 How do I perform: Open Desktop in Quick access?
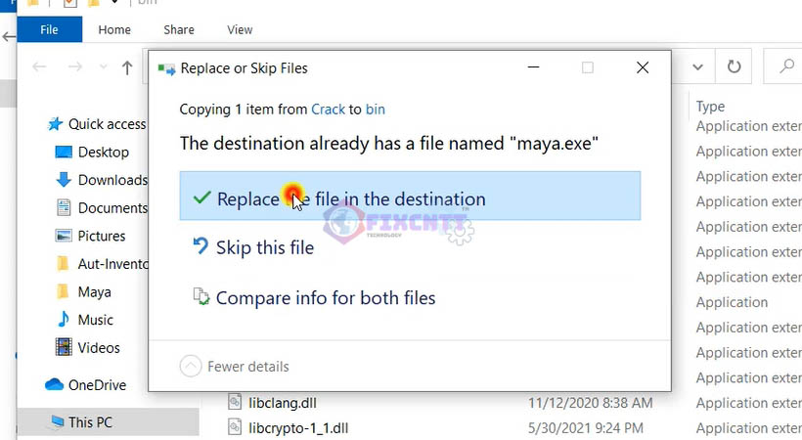(x=103, y=153)
